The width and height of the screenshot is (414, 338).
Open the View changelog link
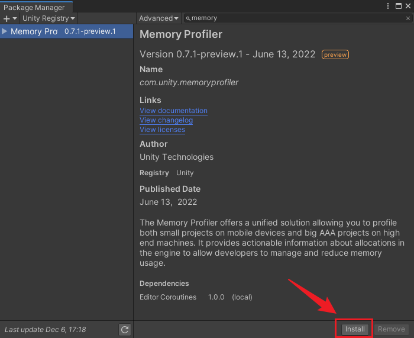166,120
